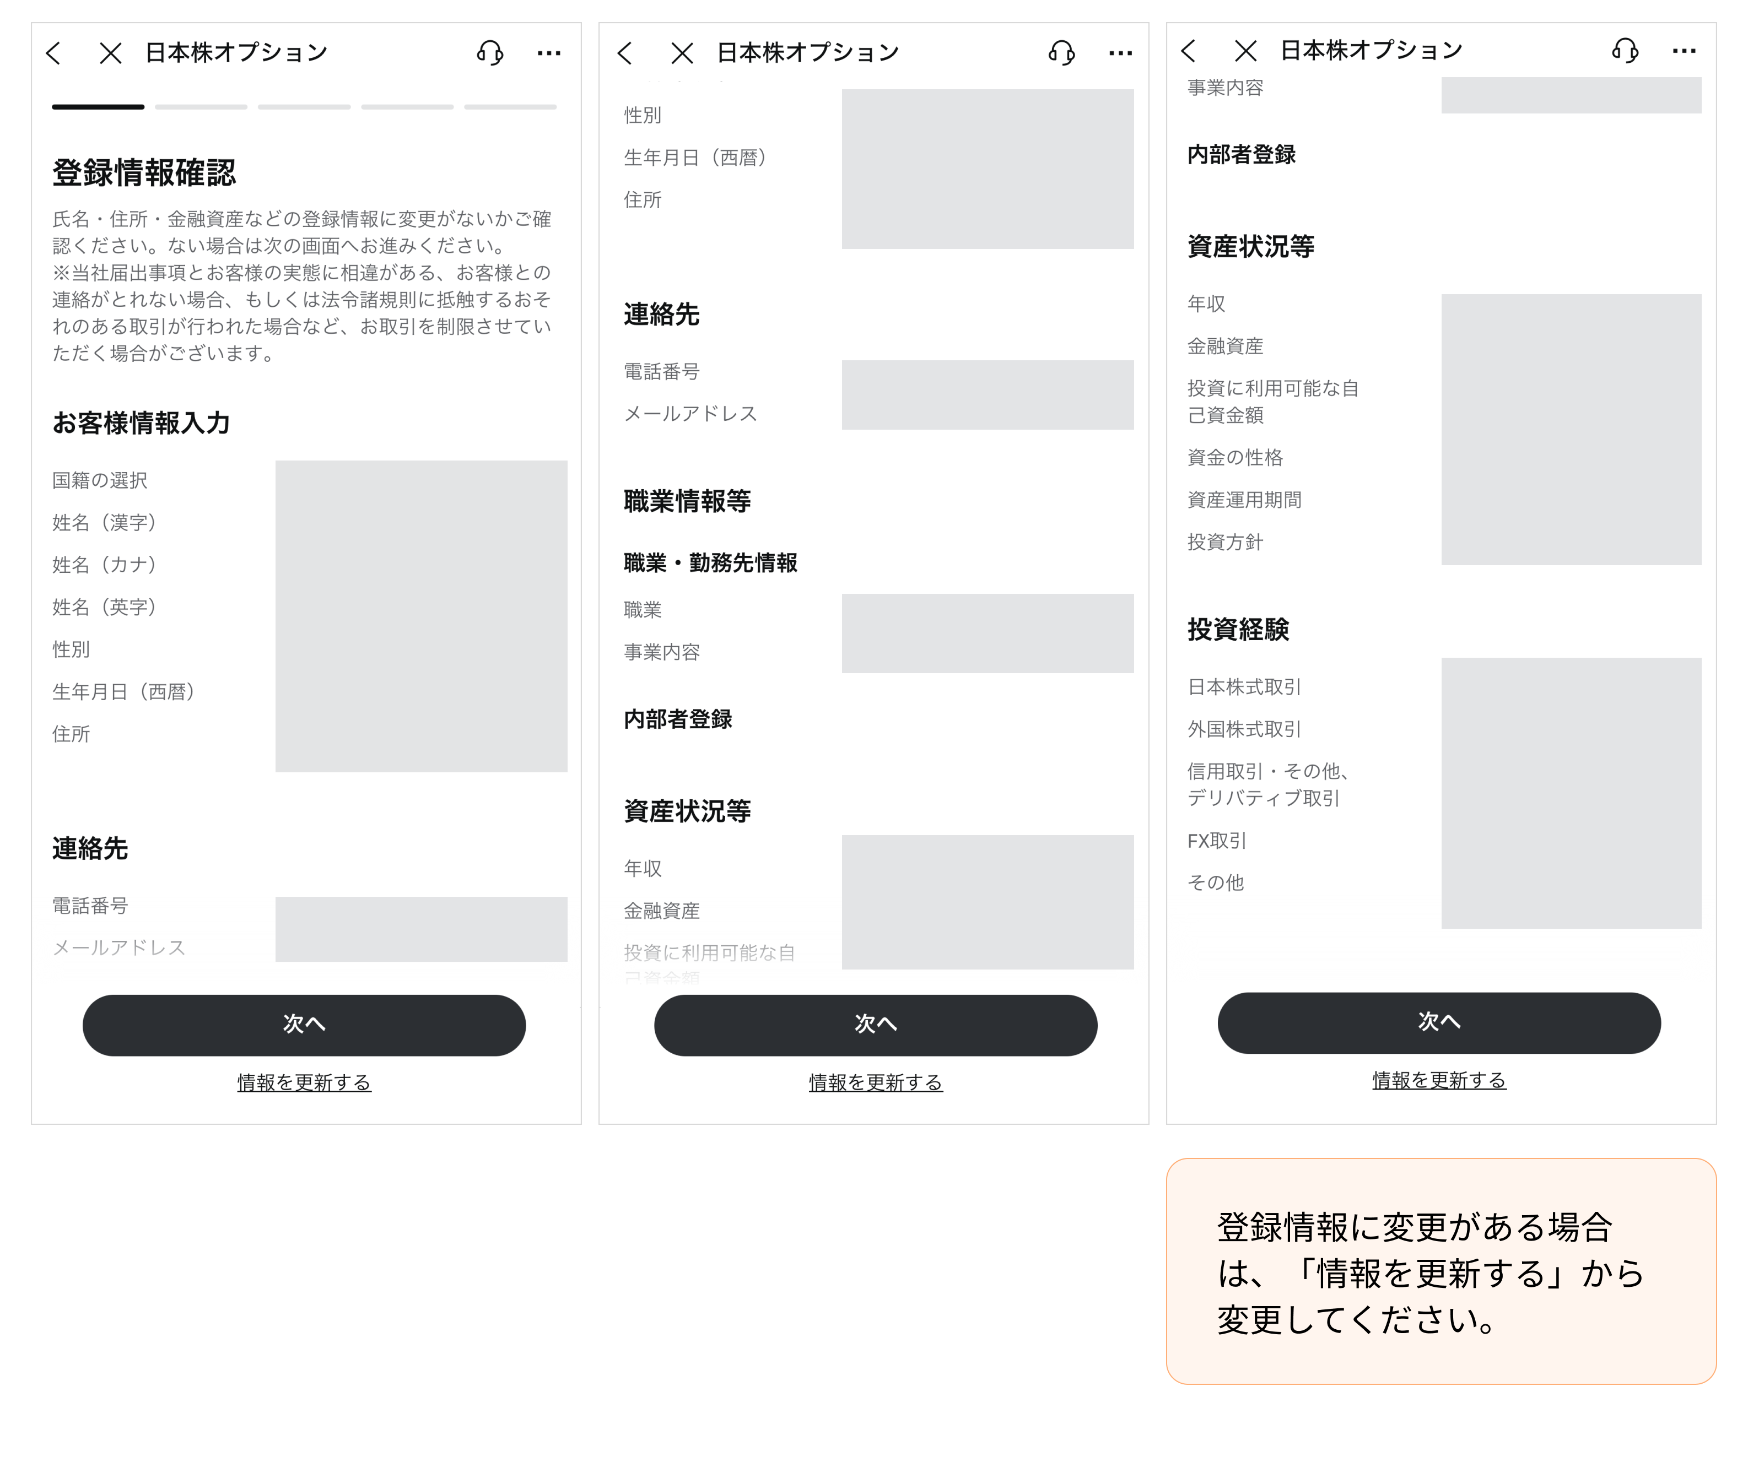Screen dimensions: 1748x1473
Task: Click 情報を更新する link in the middle screen
Action: (x=875, y=1082)
